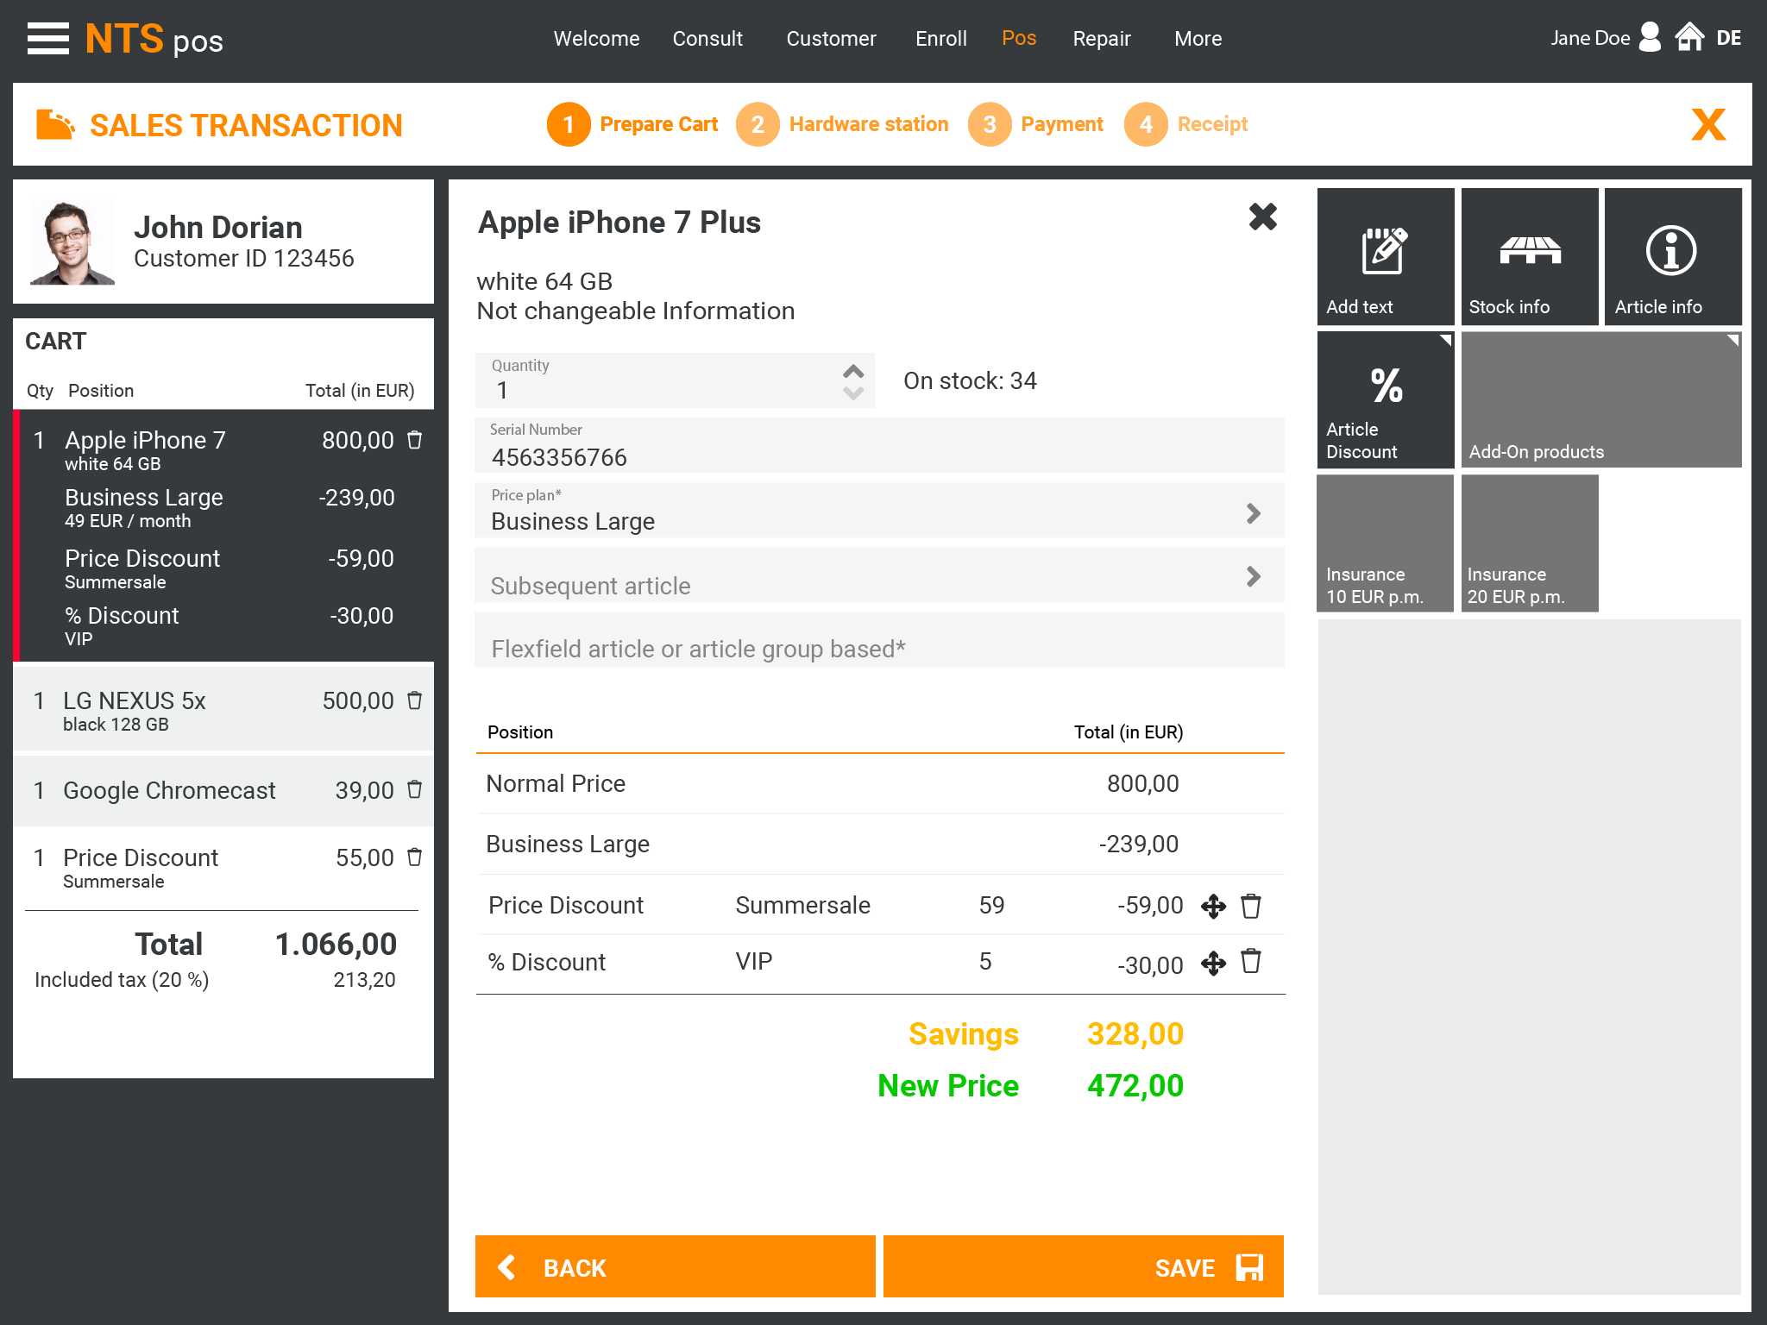Go to step 3 Payment
This screenshot has height=1325, width=1767.
(1035, 124)
